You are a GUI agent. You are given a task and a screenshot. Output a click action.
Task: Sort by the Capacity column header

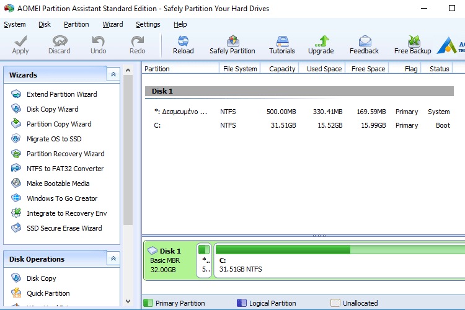point(280,69)
